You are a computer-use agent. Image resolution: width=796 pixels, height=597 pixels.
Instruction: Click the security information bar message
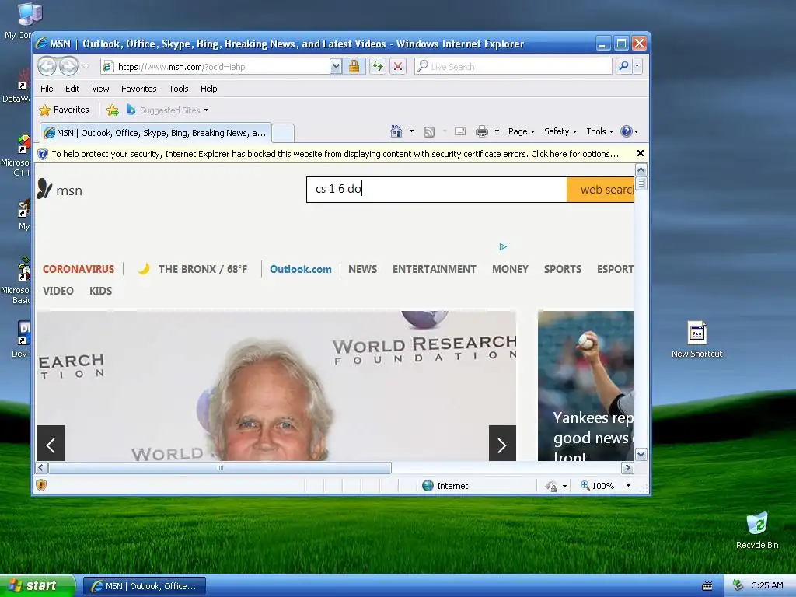pyautogui.click(x=335, y=154)
